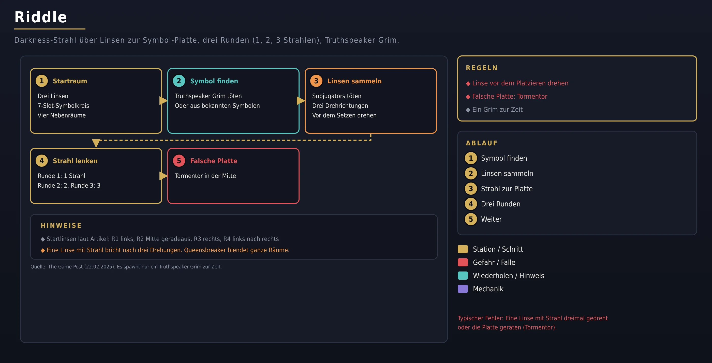Screen dimensions: 712x363
Task: Click the HINWEISE section heading
Action: tap(61, 225)
